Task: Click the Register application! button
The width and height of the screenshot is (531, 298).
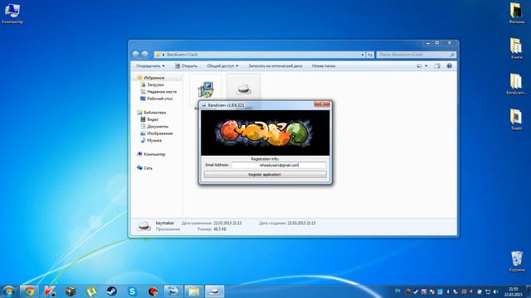Action: (x=265, y=175)
